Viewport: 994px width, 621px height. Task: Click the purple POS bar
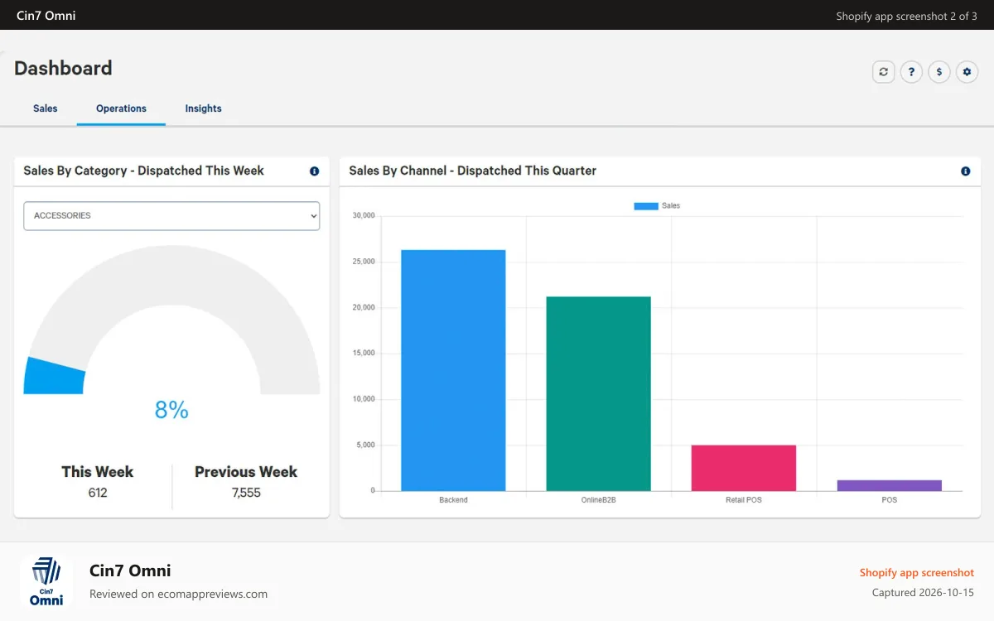(889, 485)
